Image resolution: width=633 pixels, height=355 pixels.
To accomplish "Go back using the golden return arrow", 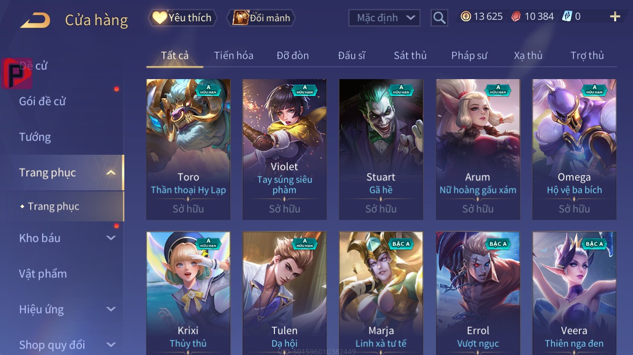I will pyautogui.click(x=35, y=20).
